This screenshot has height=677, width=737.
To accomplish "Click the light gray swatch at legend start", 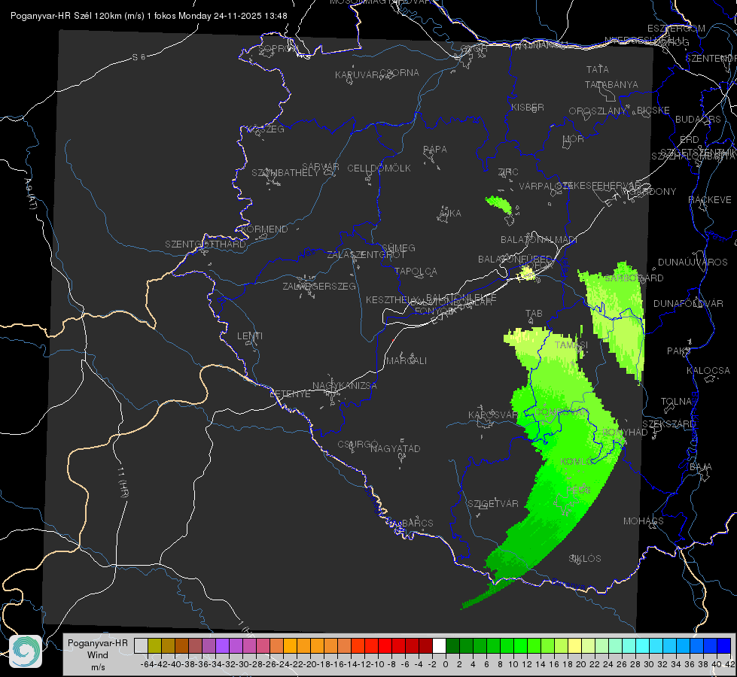I will point(141,645).
